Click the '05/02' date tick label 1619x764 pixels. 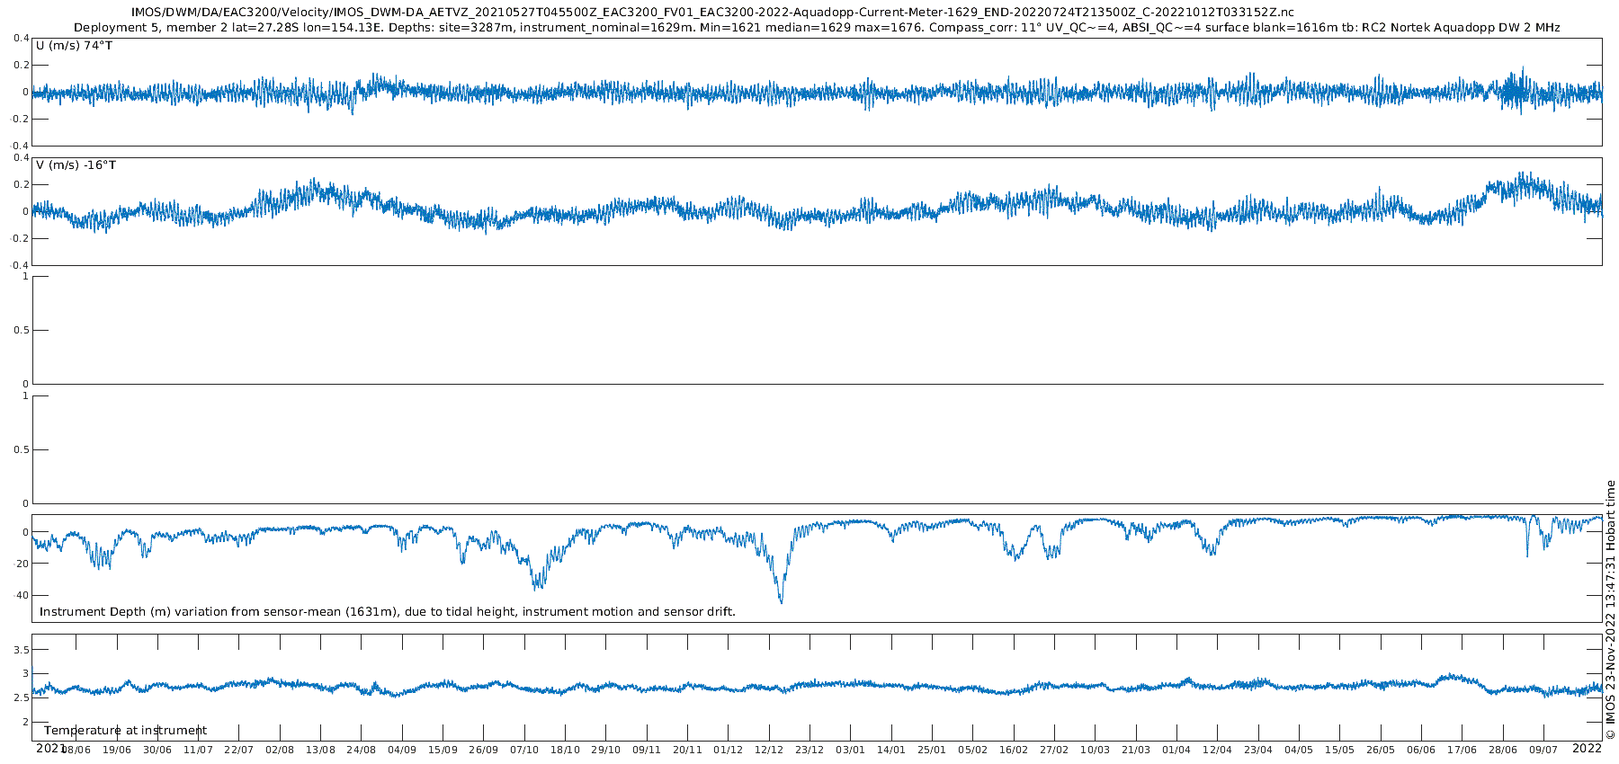(x=973, y=750)
